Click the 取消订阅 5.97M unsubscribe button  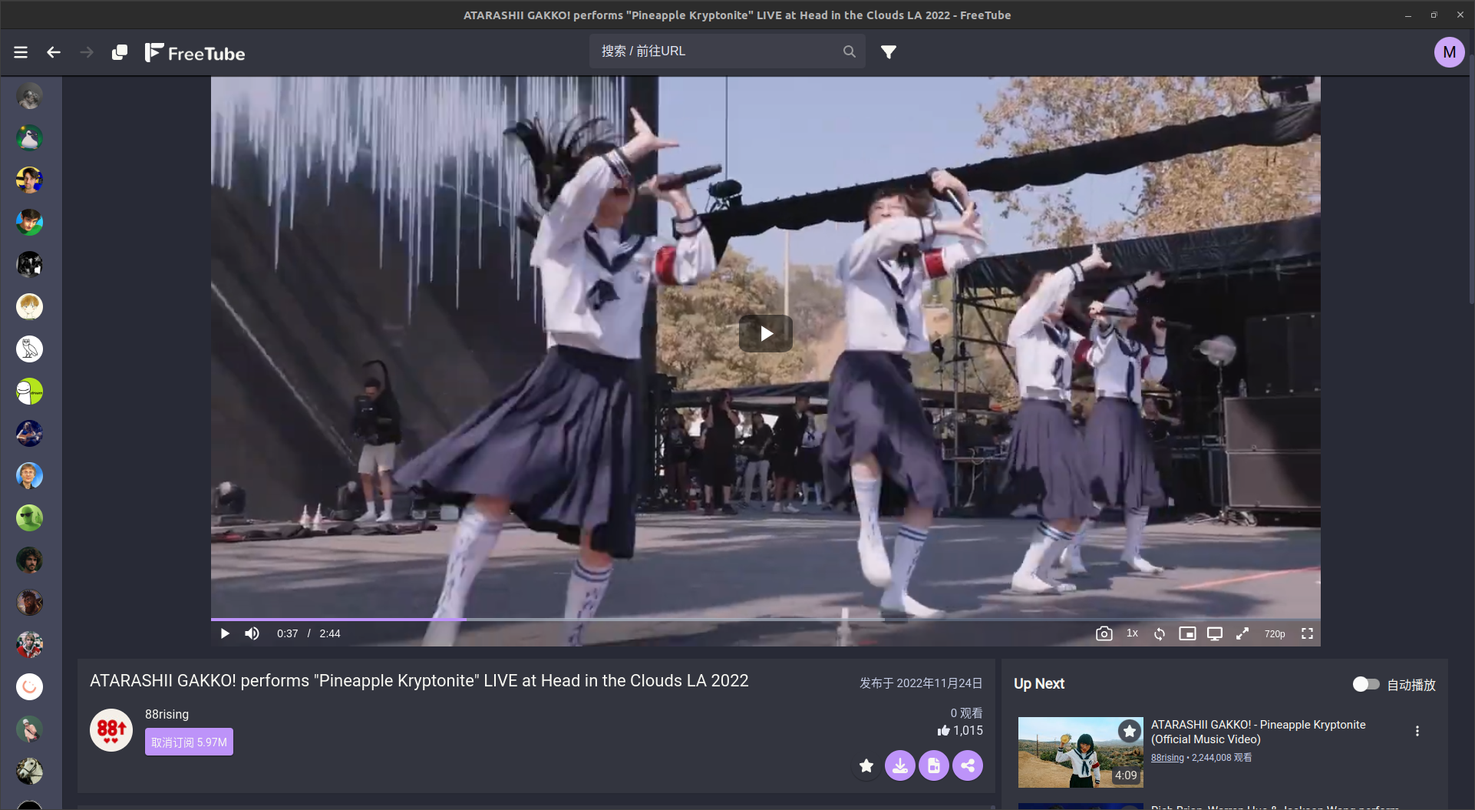tap(189, 742)
